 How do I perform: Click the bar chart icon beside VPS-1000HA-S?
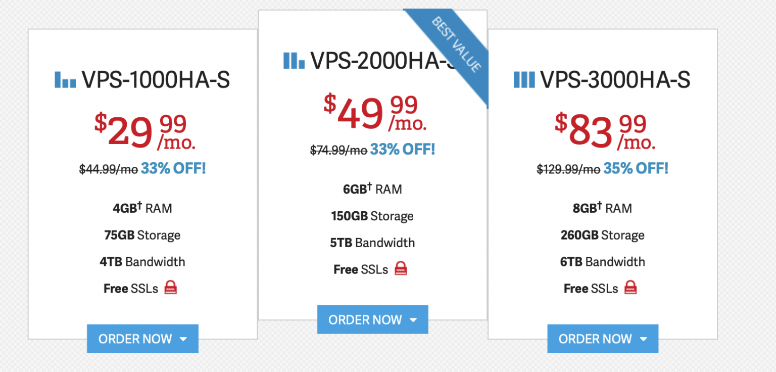(65, 79)
